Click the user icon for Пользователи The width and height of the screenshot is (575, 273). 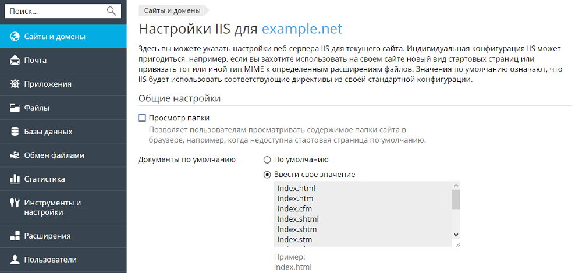click(15, 260)
